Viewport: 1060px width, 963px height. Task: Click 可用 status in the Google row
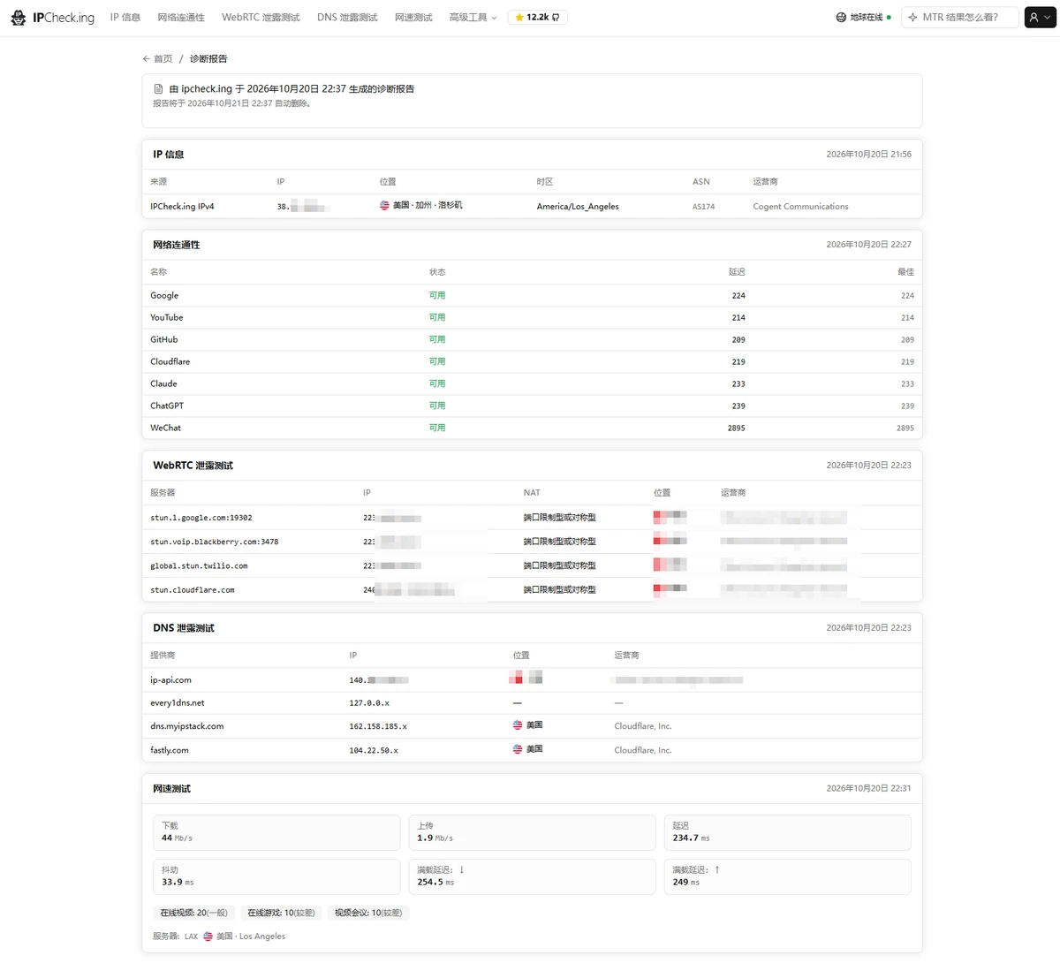(437, 296)
